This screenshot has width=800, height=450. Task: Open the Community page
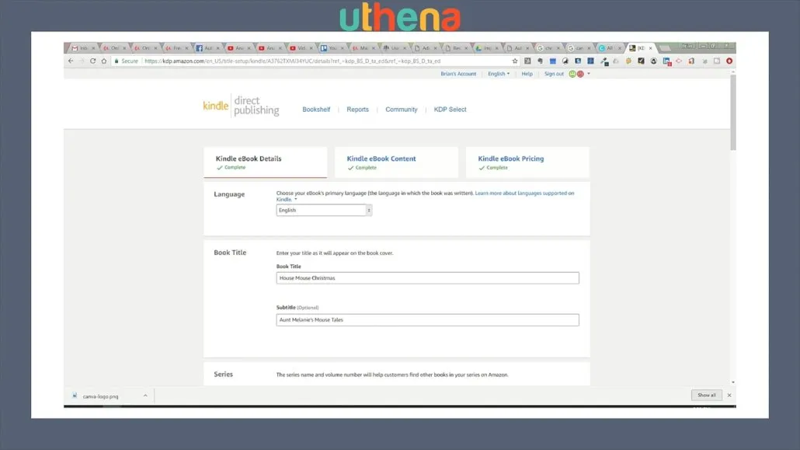pyautogui.click(x=402, y=110)
